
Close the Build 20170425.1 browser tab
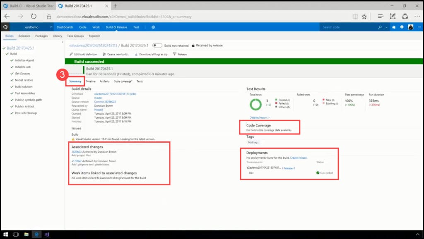coord(106,6)
